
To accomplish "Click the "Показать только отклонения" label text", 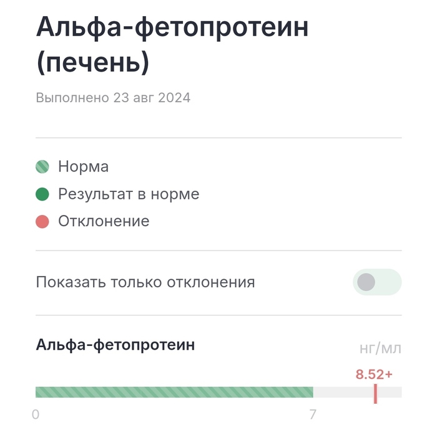I will (x=145, y=282).
